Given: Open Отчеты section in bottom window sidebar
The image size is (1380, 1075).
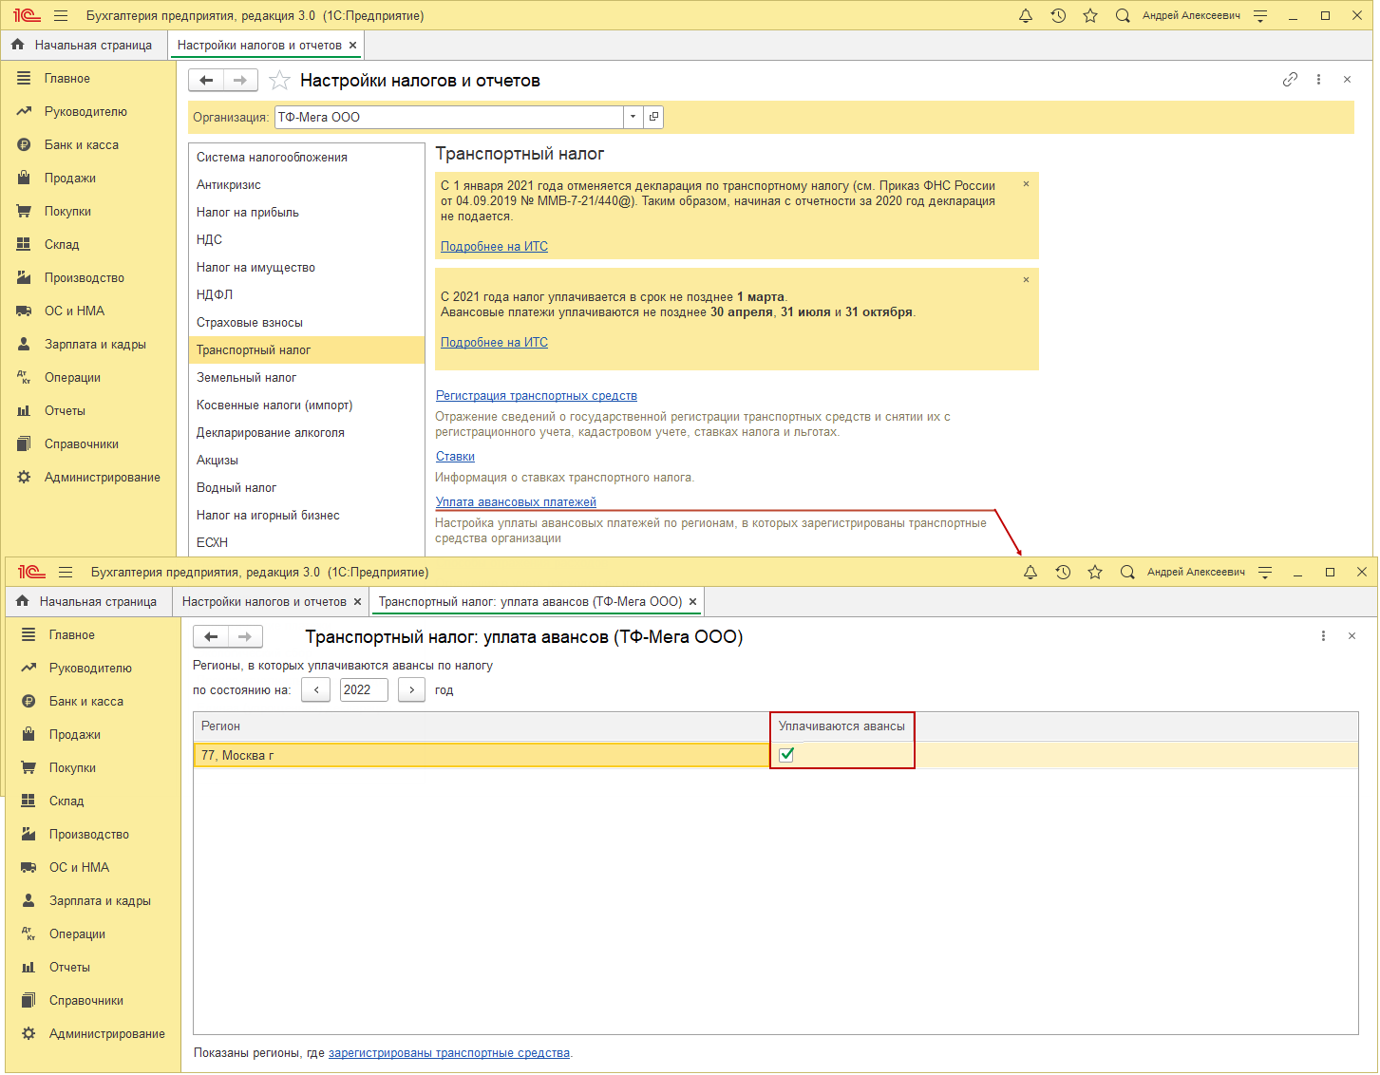Looking at the screenshot, I should (69, 968).
